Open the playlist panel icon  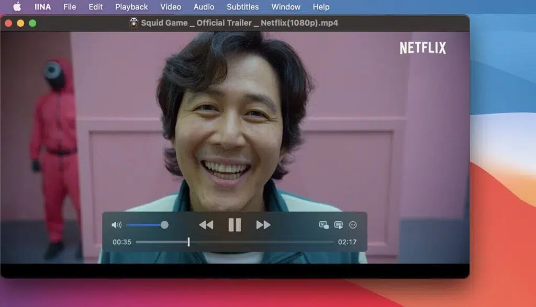coord(339,225)
